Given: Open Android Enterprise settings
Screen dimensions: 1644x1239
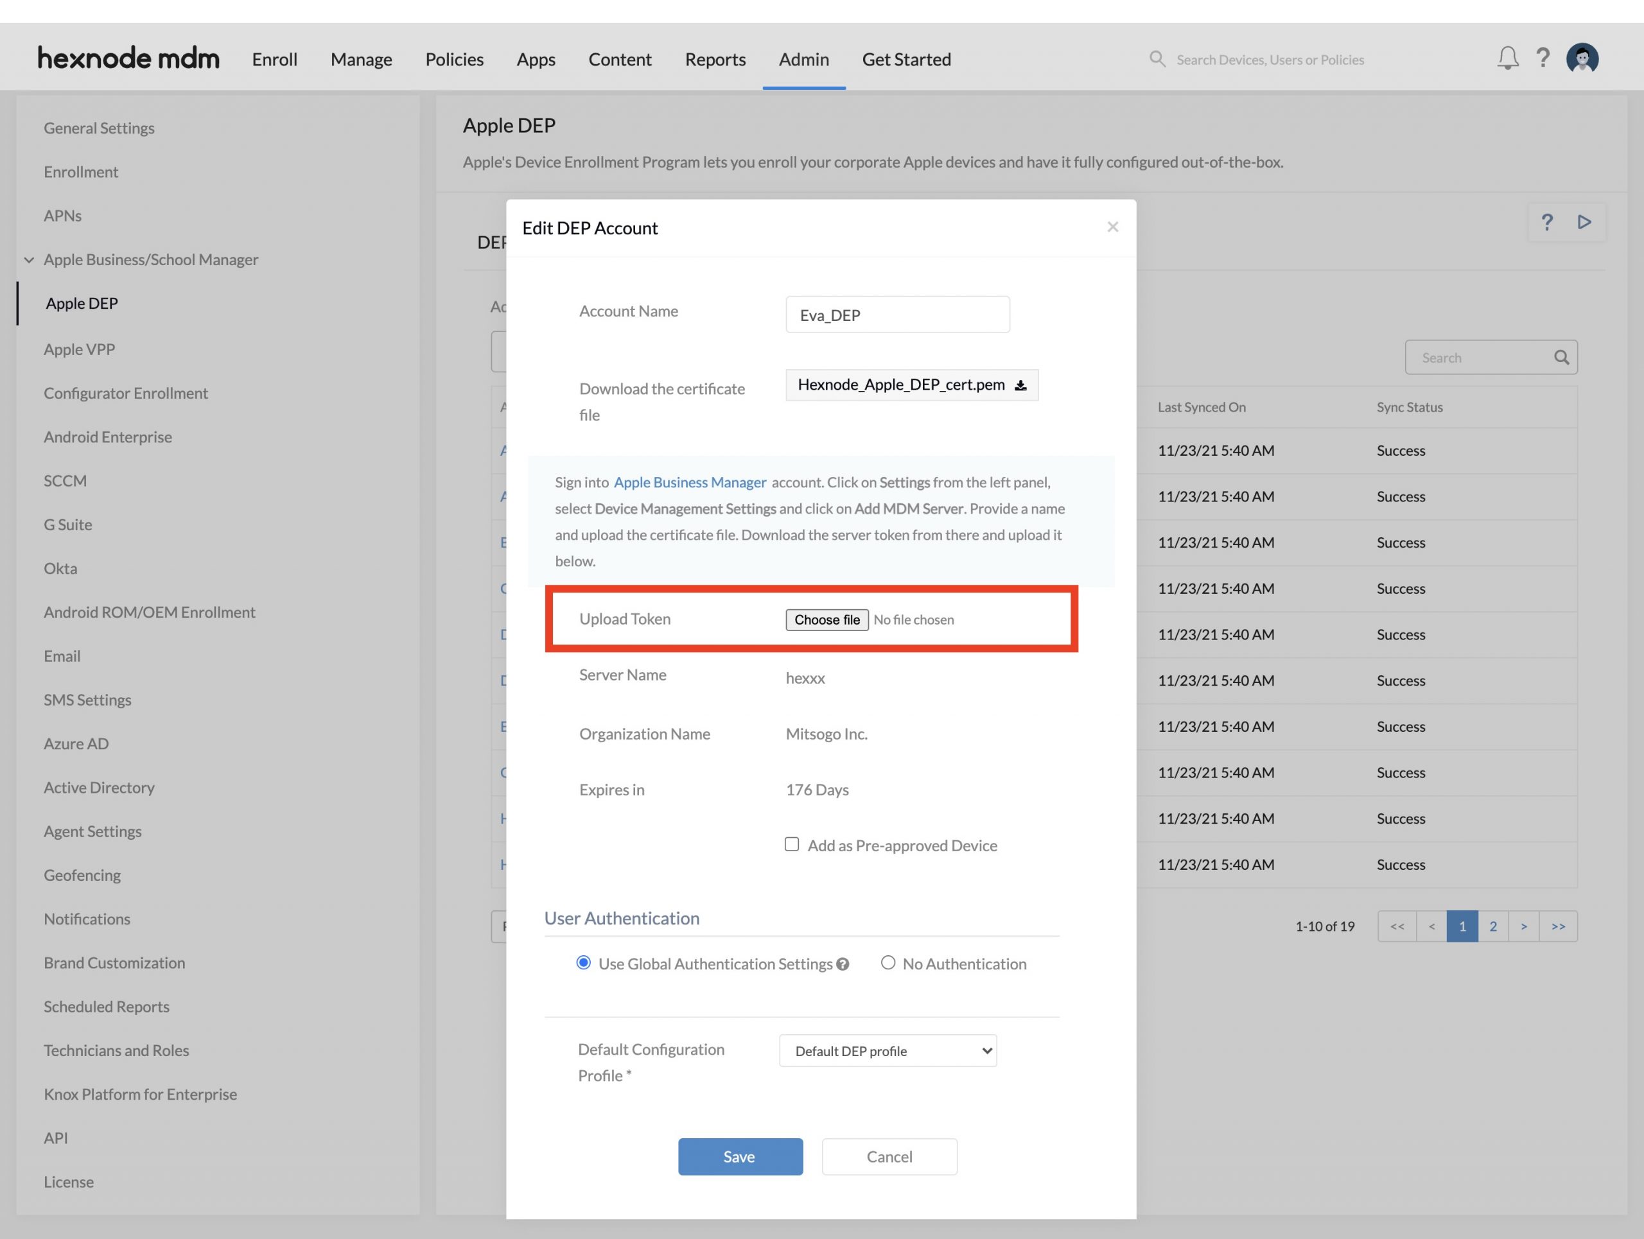Looking at the screenshot, I should [x=108, y=437].
